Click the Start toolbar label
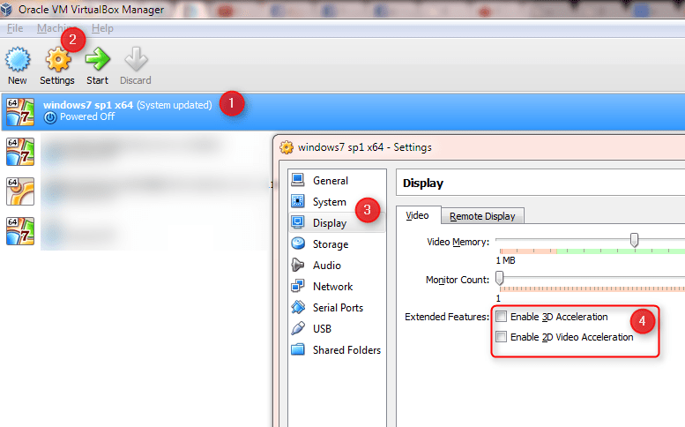 tap(98, 80)
